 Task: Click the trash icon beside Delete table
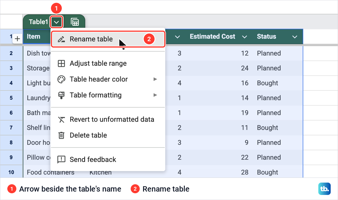tap(61, 135)
